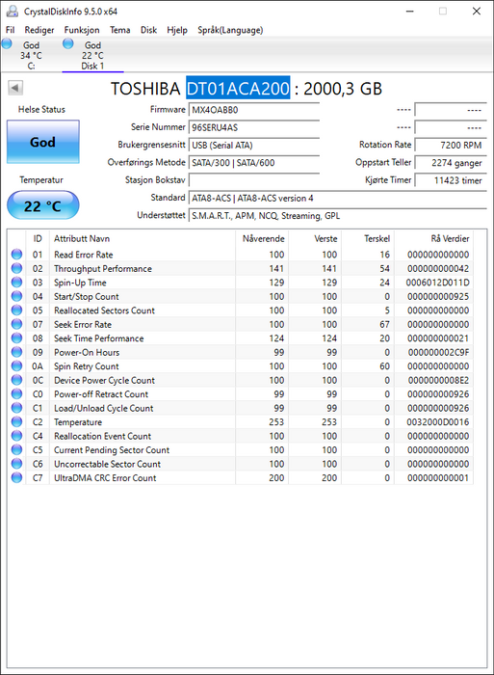Select the UltraDMA CRC Error Count name

105,478
